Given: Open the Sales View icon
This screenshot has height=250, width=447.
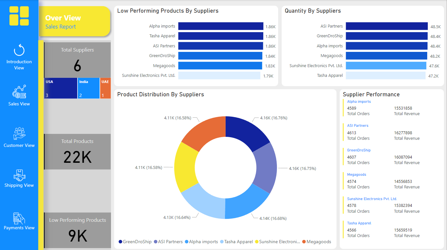Looking at the screenshot, I should coord(19,92).
